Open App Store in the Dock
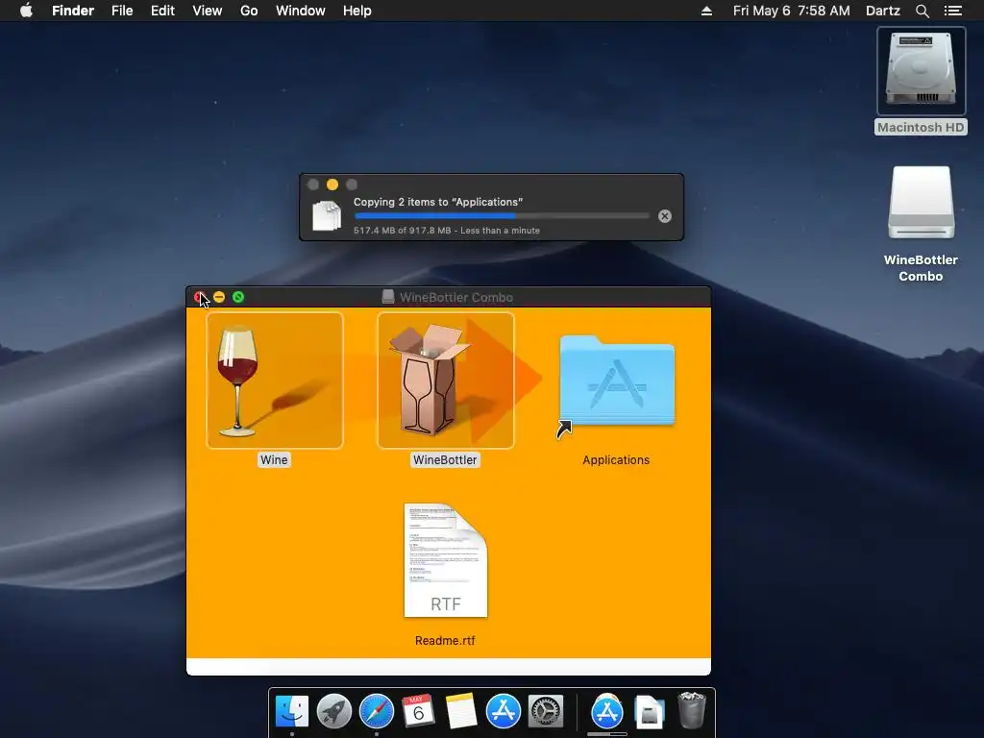 pos(504,711)
